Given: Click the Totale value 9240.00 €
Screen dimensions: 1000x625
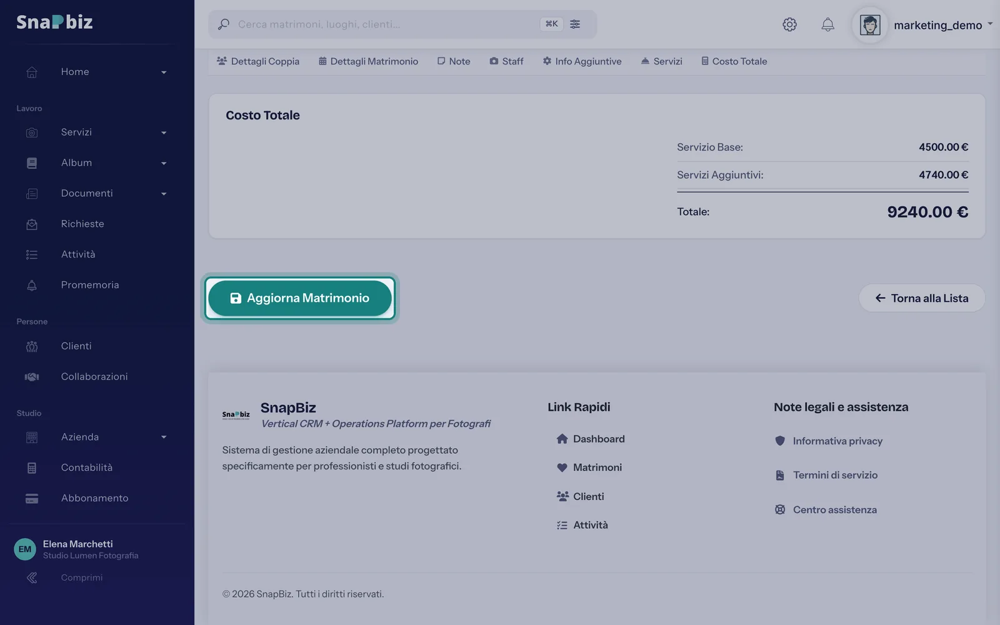Looking at the screenshot, I should (x=927, y=212).
